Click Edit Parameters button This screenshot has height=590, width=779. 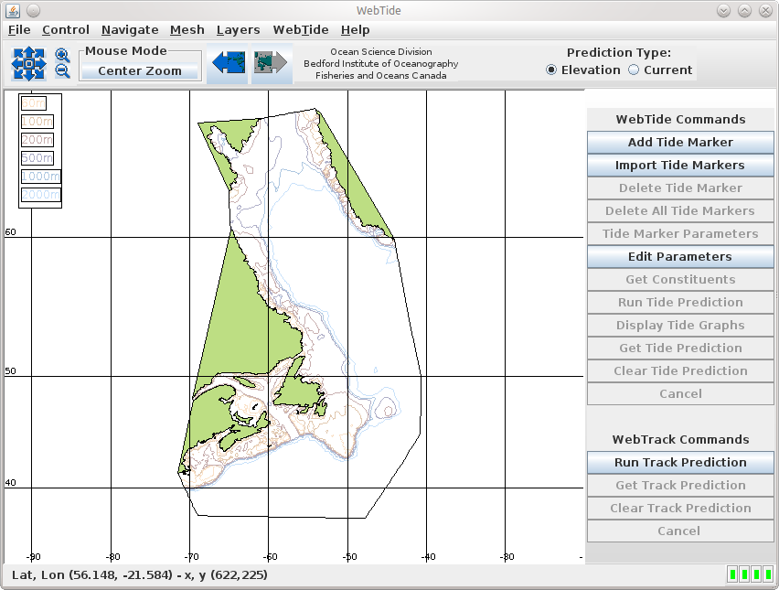pos(680,257)
